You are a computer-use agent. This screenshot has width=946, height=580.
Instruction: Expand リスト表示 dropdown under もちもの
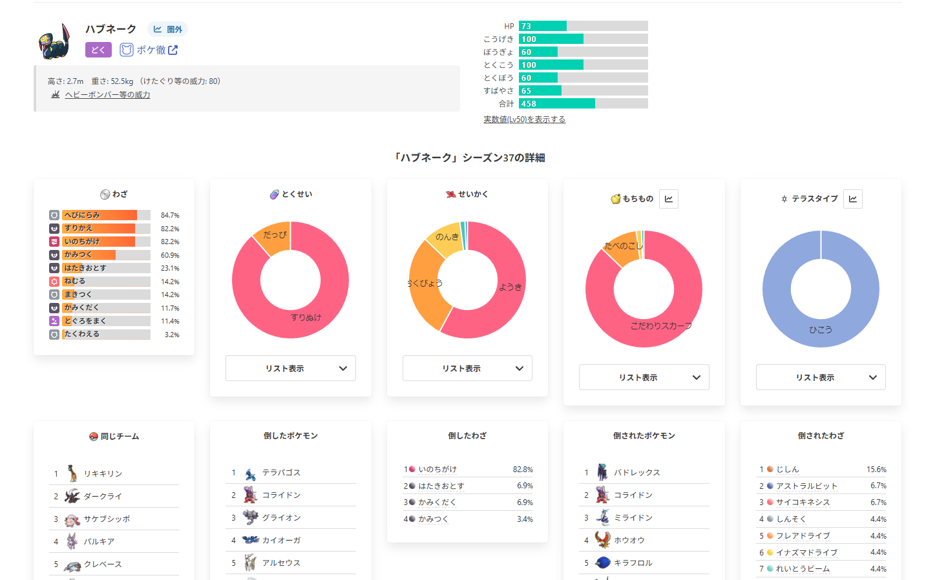[644, 377]
